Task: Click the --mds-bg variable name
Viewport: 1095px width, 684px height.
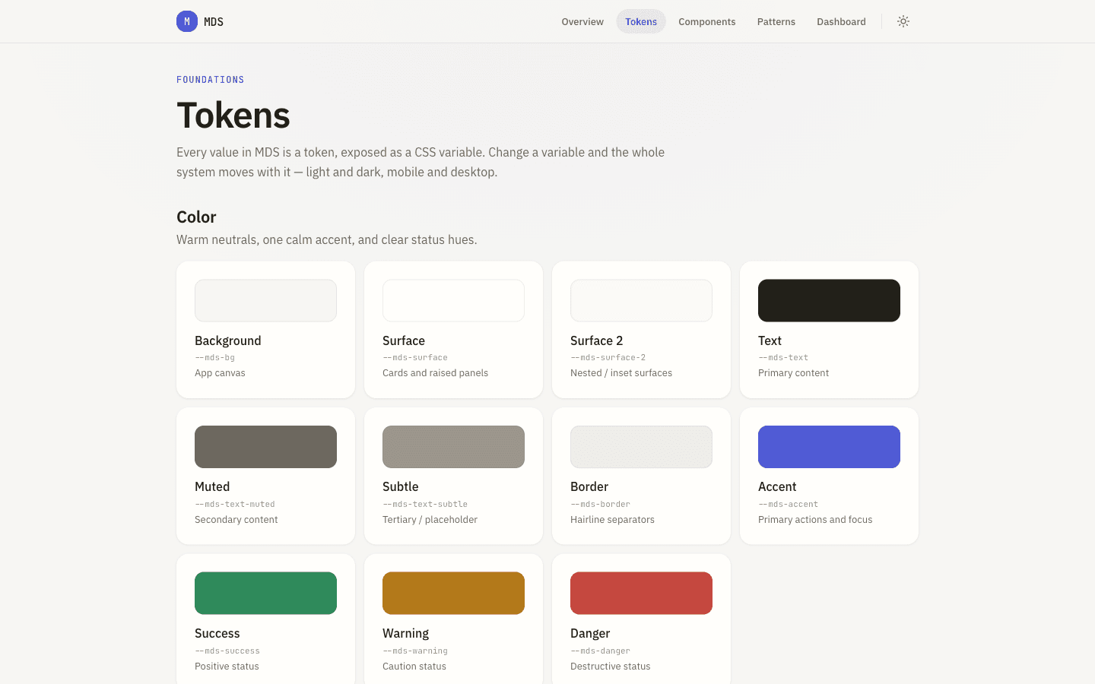Action: pyautogui.click(x=214, y=357)
